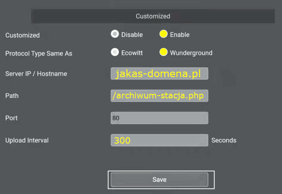Click the "Wunderground" option text label
This screenshot has width=282, height=194.
(191, 53)
